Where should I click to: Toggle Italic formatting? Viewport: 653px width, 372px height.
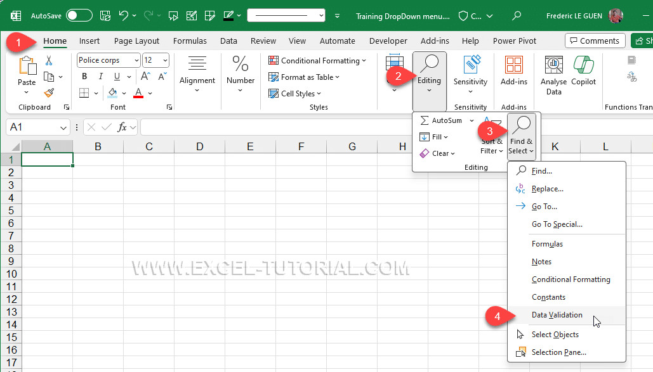tap(100, 77)
